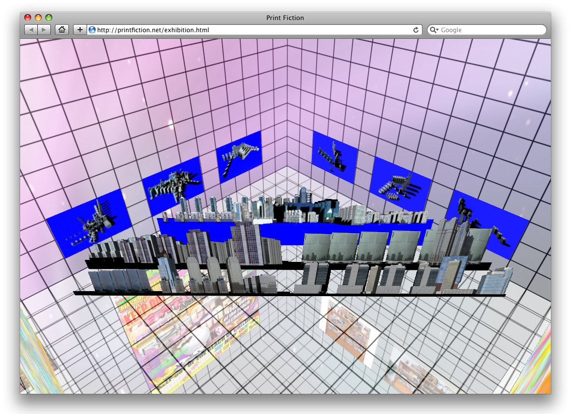The image size is (570, 414).
Task: Click the printfiction.net URL address field
Action: click(x=252, y=30)
